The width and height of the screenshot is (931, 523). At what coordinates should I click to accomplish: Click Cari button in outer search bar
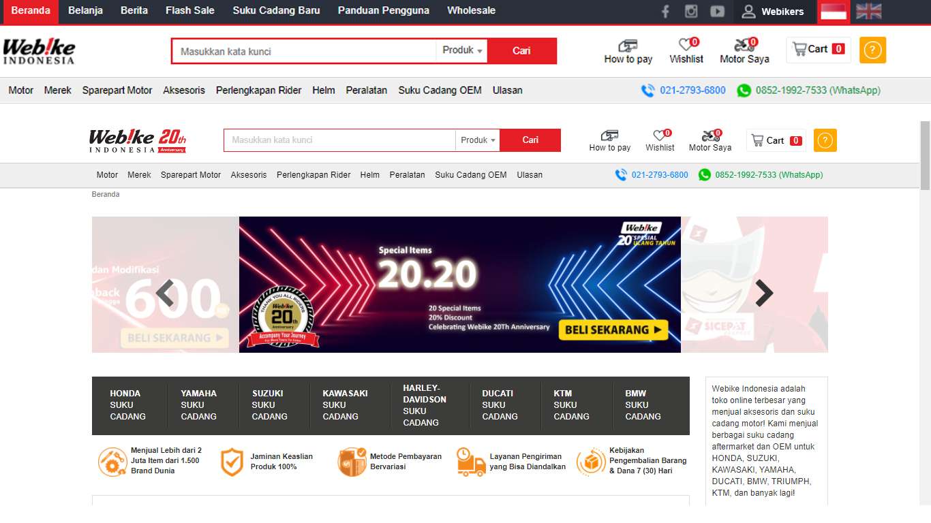pyautogui.click(x=522, y=51)
